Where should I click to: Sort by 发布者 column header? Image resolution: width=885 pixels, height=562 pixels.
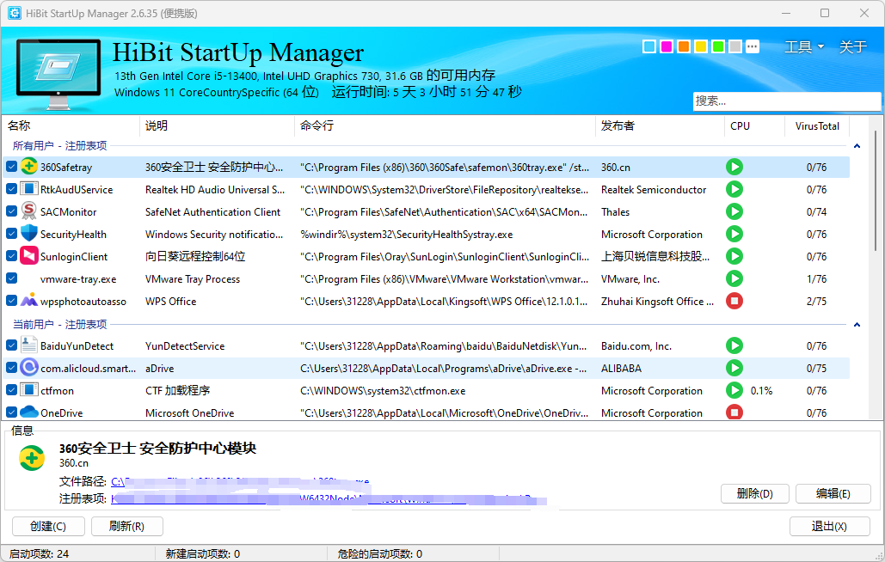(x=660, y=125)
